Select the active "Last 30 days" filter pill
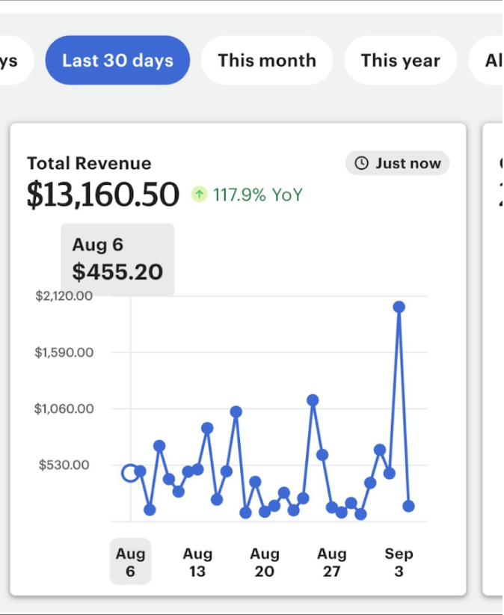 (117, 60)
